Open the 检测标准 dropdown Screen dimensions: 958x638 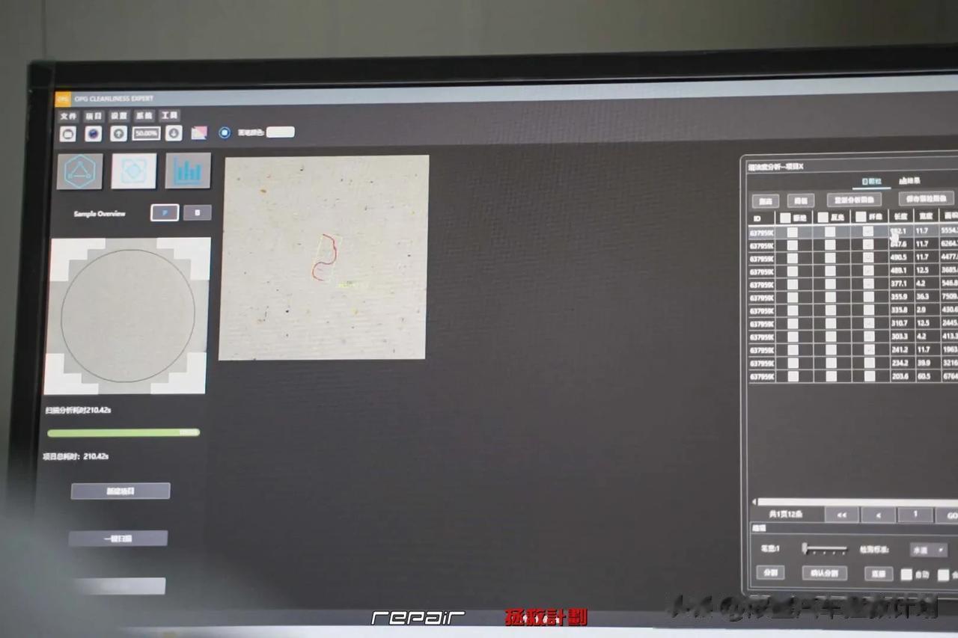(928, 550)
